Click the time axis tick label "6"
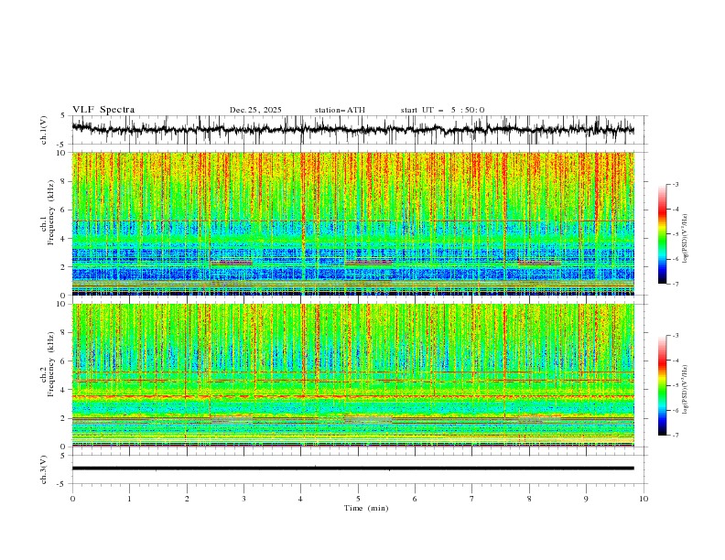This screenshot has width=725, height=560. tap(415, 499)
